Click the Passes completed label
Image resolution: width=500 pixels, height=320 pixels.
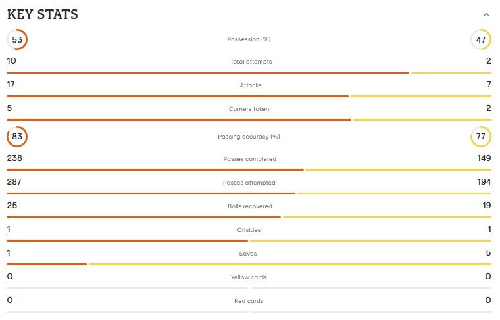pos(250,159)
